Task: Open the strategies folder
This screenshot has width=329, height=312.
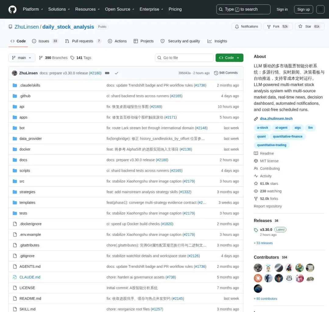Action: coord(27,192)
